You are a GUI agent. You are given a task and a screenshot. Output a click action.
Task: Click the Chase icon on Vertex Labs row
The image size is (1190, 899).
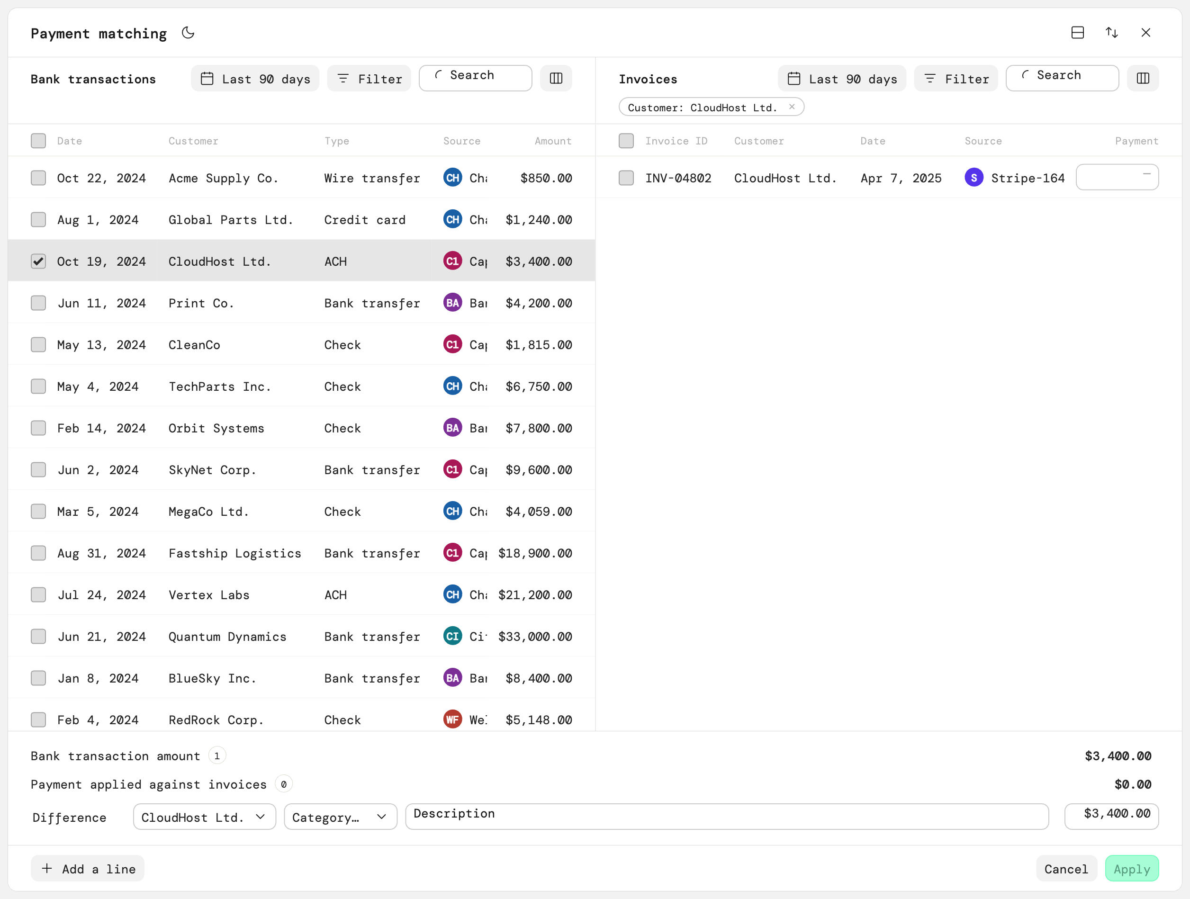452,594
